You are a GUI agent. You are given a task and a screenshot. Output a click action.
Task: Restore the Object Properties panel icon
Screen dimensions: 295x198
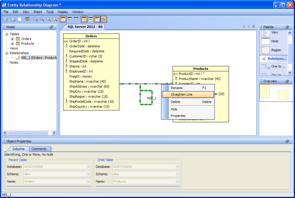click(287, 141)
